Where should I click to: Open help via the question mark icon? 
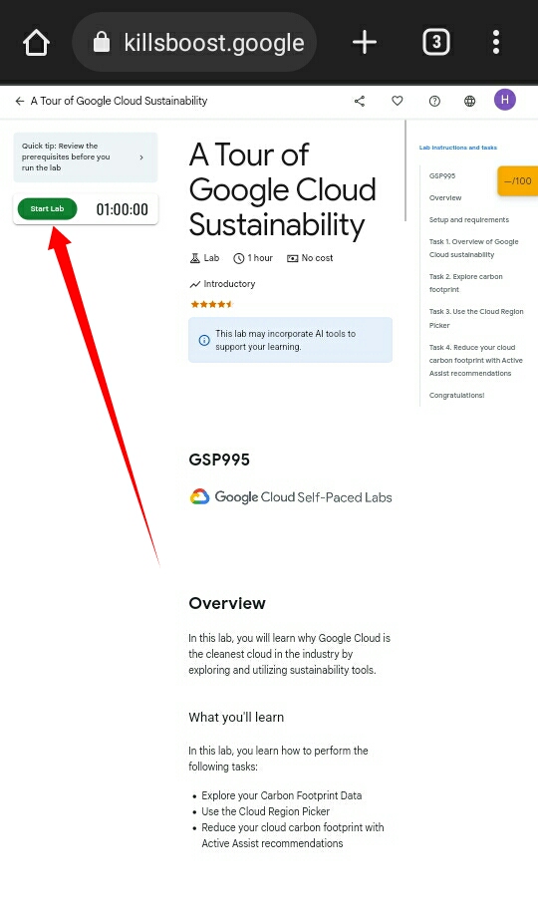[434, 101]
